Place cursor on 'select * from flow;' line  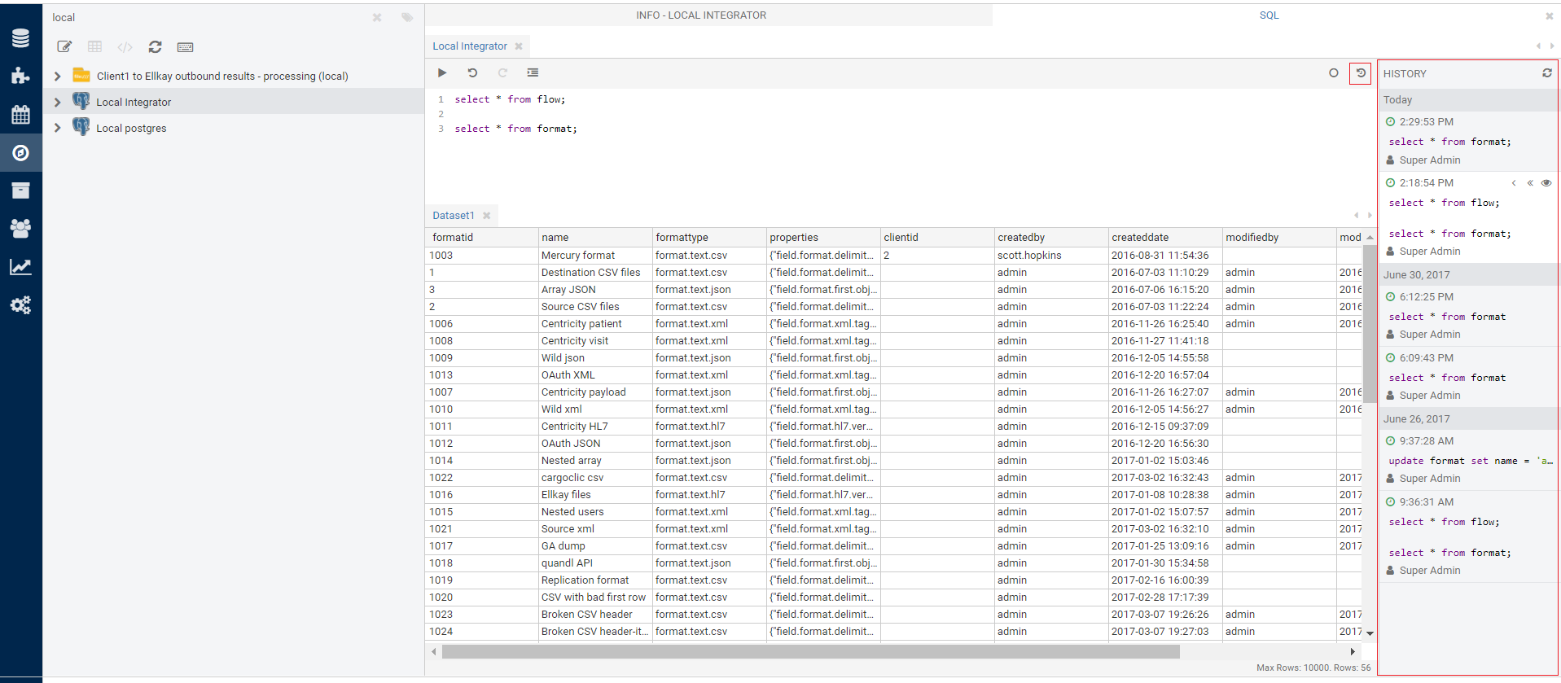(510, 99)
